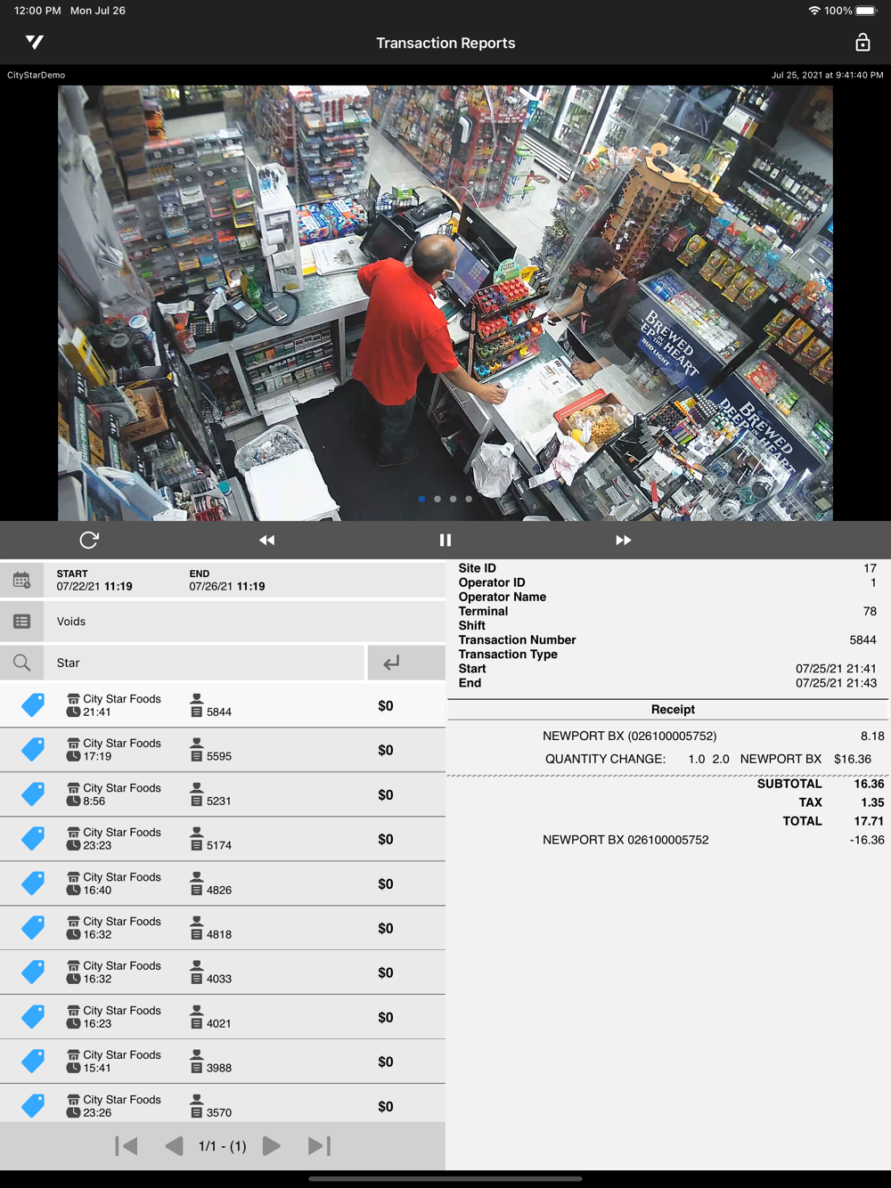
Task: Select the blue tag of transaction 3988
Action: [33, 1062]
